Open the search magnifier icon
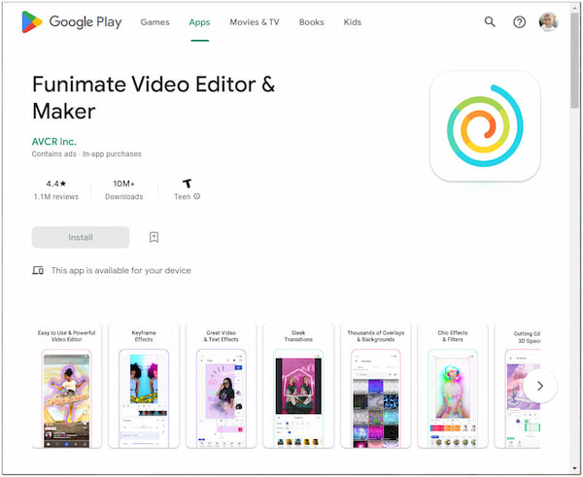 point(490,22)
